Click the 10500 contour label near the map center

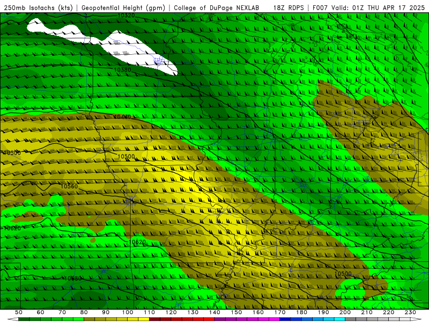coord(126,157)
